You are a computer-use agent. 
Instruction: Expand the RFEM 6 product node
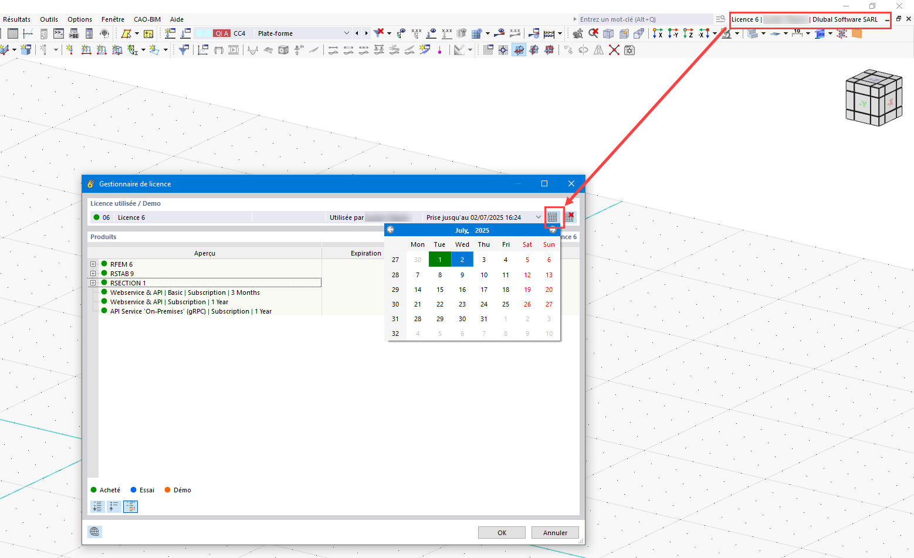click(93, 264)
